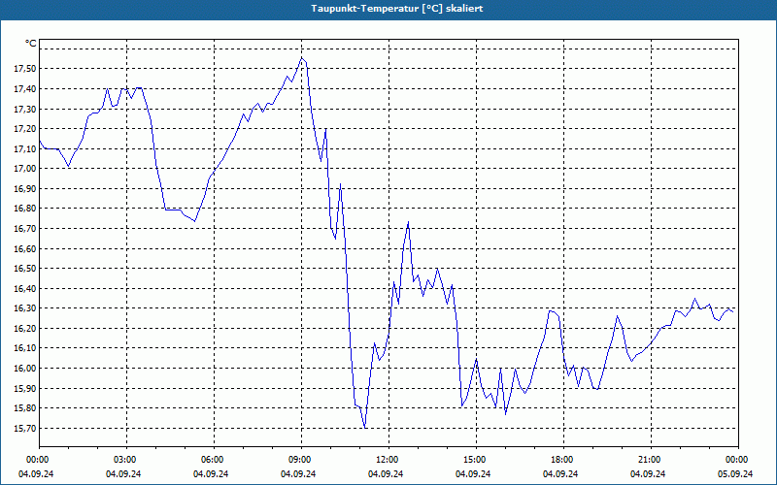Screen dimensions: 777x485
Task: Select the 17,50 y-axis value
Action: tap(23, 69)
